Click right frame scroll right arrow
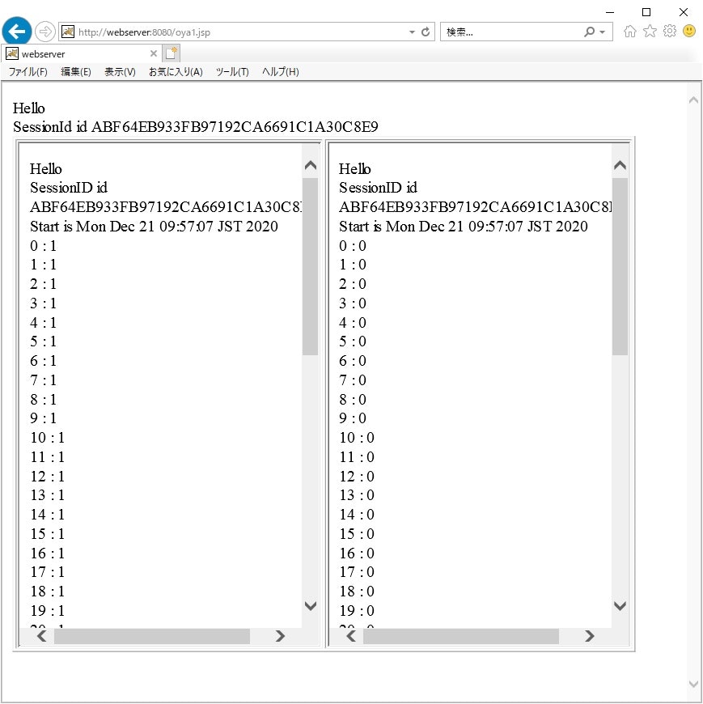The width and height of the screenshot is (703, 704). (590, 636)
